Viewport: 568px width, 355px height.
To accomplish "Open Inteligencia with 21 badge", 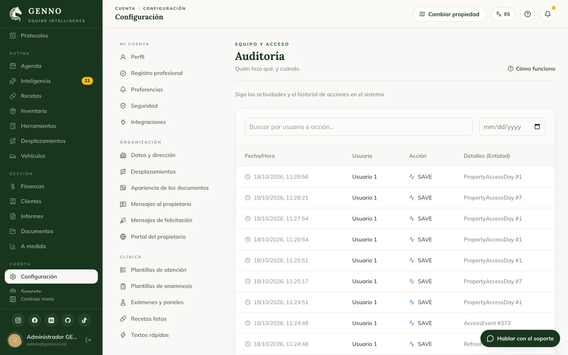I will [51, 81].
